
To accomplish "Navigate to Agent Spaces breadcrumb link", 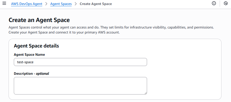I will point(61,4).
